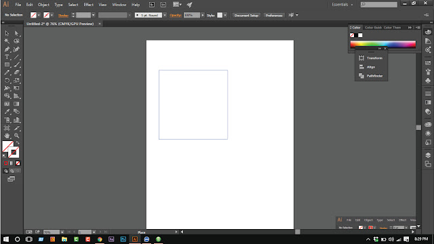Select the Pen tool
Image resolution: width=434 pixels, height=244 pixels.
pyautogui.click(x=7, y=49)
